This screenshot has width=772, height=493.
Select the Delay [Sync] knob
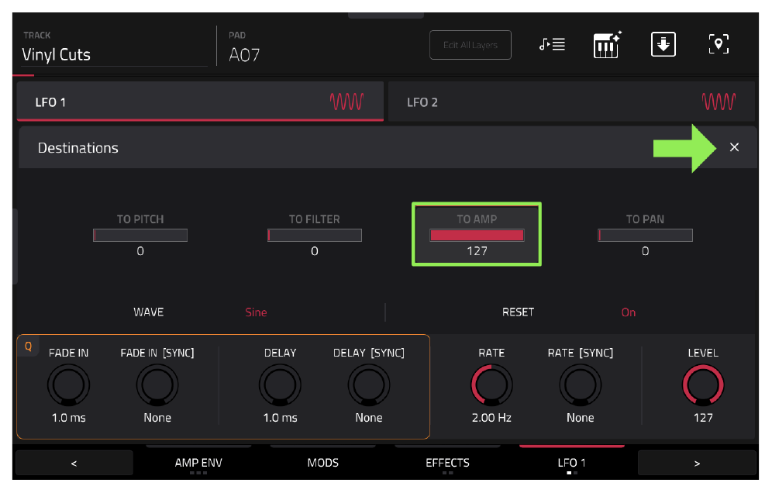pos(369,385)
